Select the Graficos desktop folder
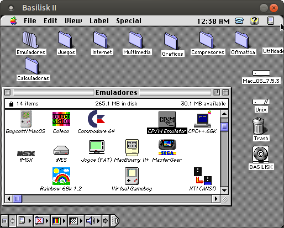 [x=172, y=41]
